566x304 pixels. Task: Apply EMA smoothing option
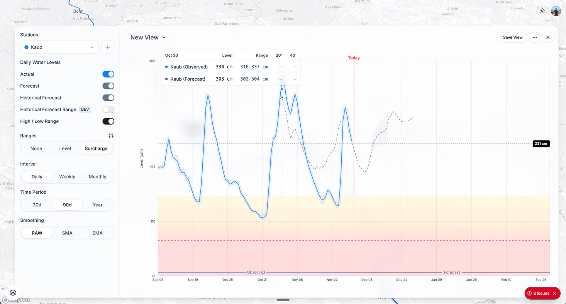(97, 233)
